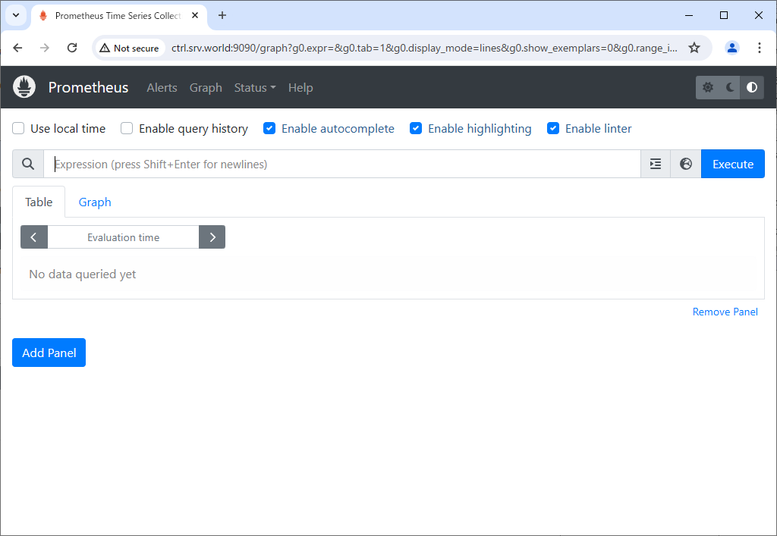Expand the Status dropdown in the navbar

point(254,88)
